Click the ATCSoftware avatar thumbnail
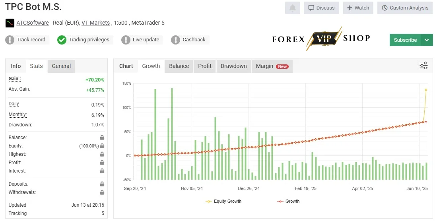The width and height of the screenshot is (435, 221). 10,23
